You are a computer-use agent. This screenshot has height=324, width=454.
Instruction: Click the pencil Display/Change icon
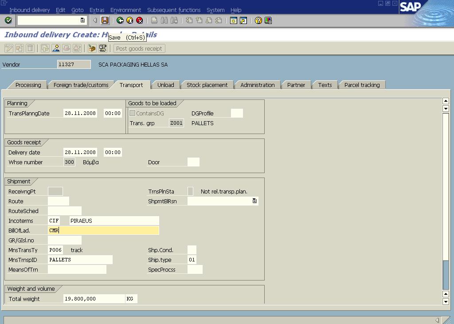[x=9, y=48]
